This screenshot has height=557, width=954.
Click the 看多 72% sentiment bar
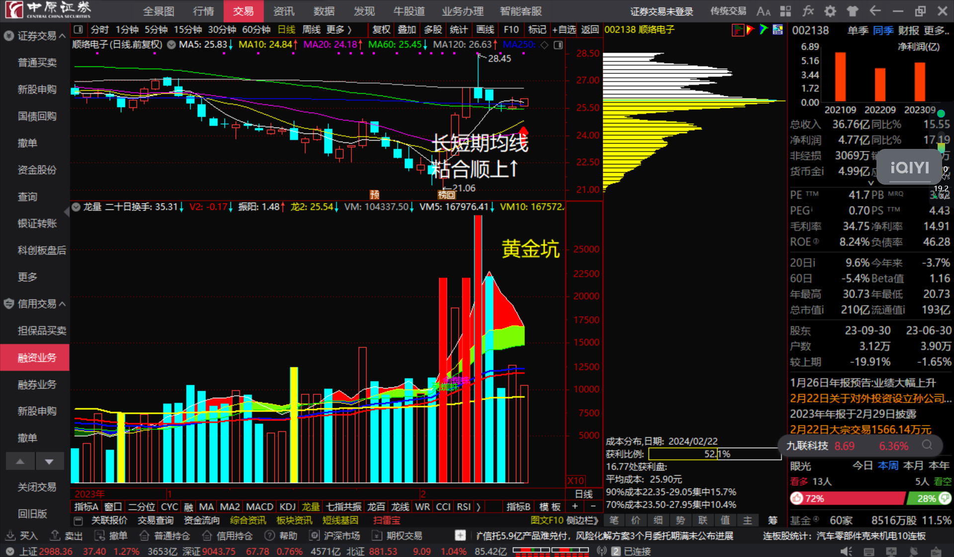click(847, 498)
